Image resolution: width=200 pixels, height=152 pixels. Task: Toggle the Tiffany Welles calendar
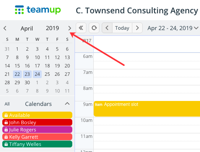tap(37, 144)
